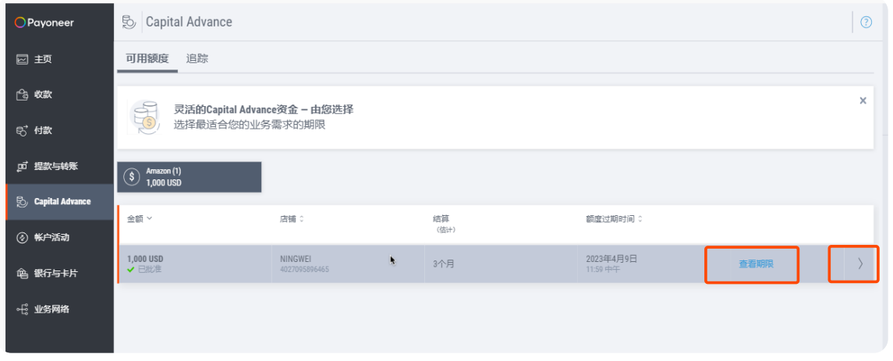Click the 查看期限 link
The width and height of the screenshot is (893, 361).
tap(756, 264)
